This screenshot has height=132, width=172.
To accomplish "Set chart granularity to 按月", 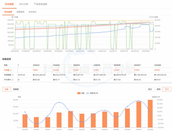I will tap(167, 90).
